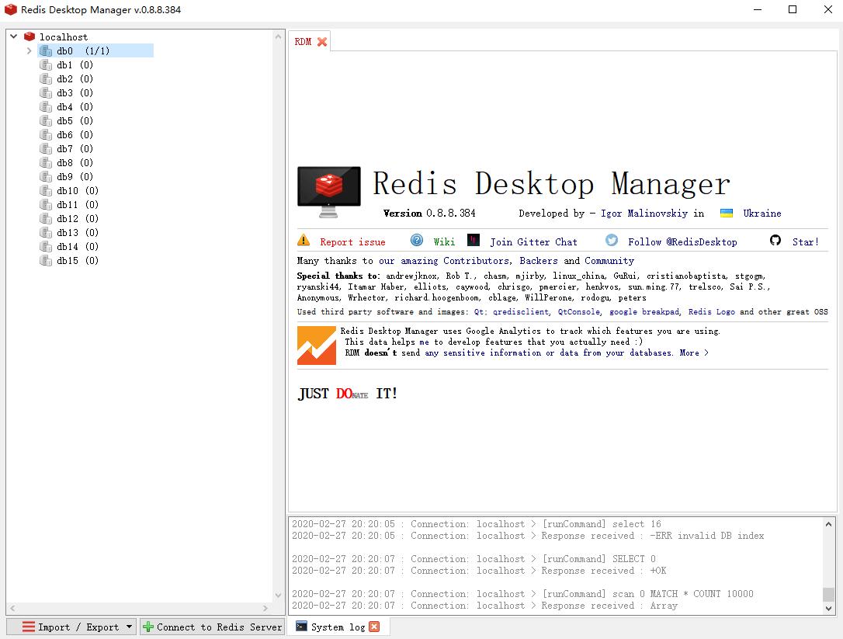This screenshot has width=843, height=639.
Task: Click the GitHub Star icon
Action: 775,241
